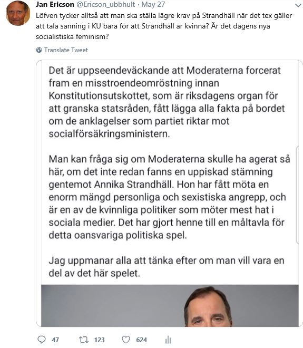Open quoted text starting 'Det är uppseendeväckande'
This screenshot has height=348, width=303.
(167, 102)
